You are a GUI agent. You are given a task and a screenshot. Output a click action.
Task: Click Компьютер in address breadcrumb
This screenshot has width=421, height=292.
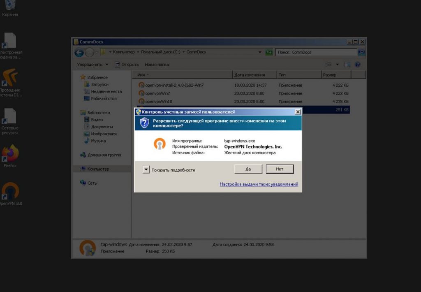pyautogui.click(x=124, y=52)
